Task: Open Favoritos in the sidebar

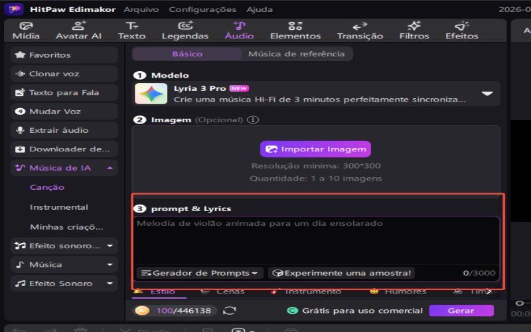Action: click(64, 55)
